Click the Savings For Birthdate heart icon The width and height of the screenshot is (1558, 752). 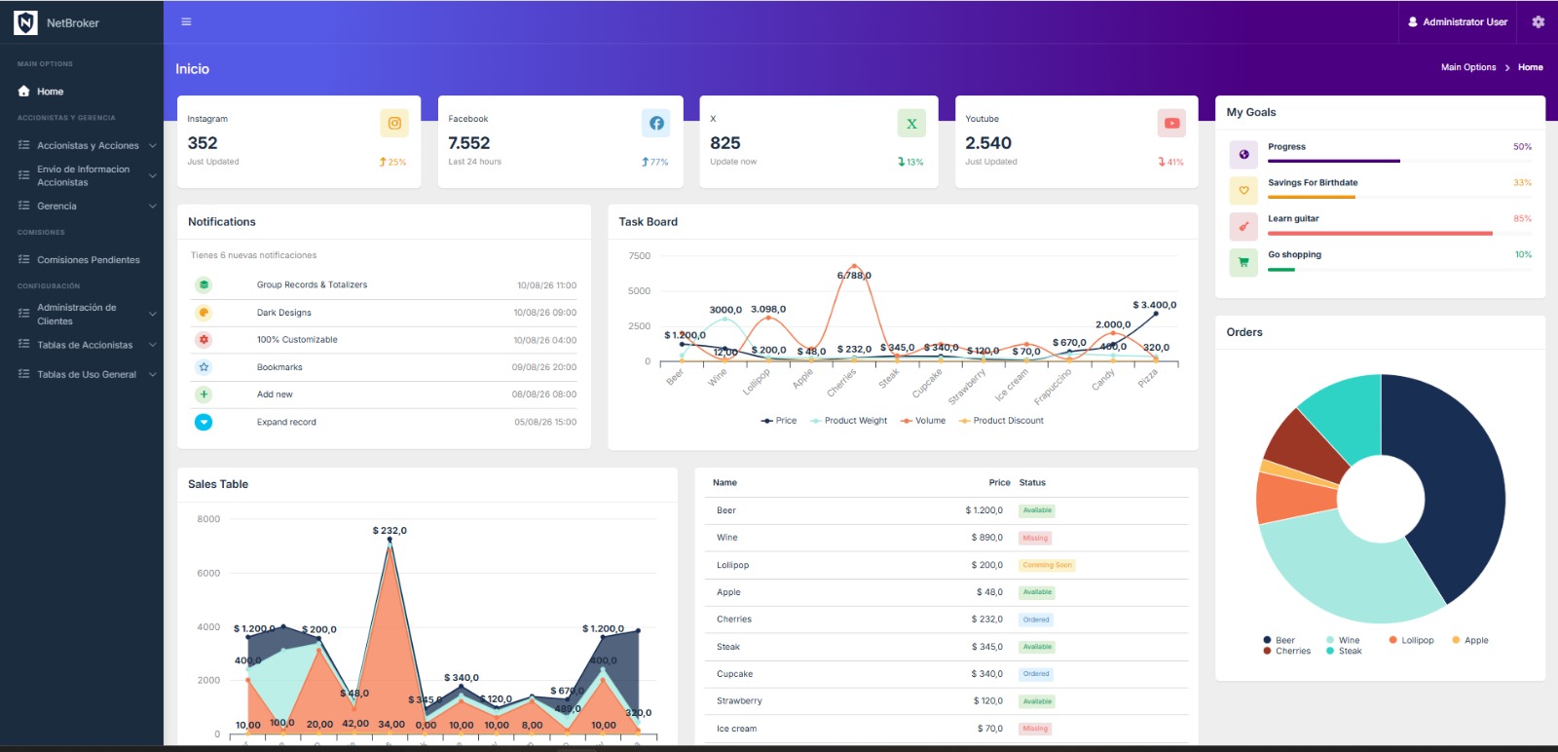tap(1243, 190)
